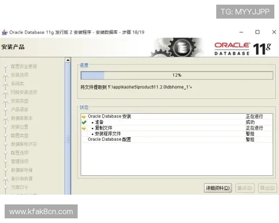
Task: Click the file extraction path text under progress
Action: pos(136,87)
